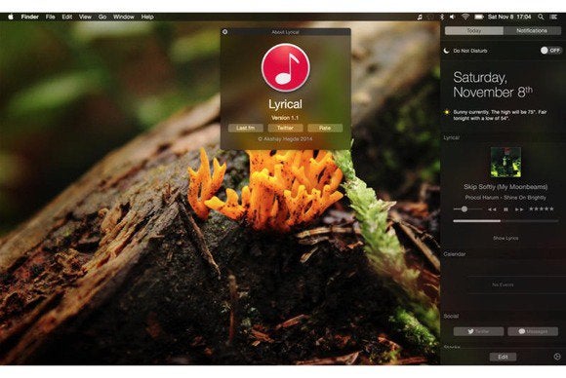Screen dimensions: 566x378
Task: Click the menu bar clock Sat Nov 8
Action: [x=509, y=17]
